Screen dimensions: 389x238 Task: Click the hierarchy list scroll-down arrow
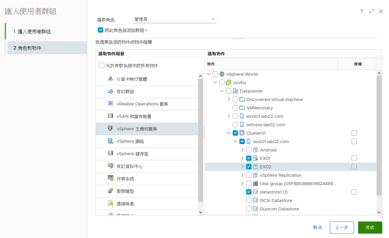coord(200,212)
